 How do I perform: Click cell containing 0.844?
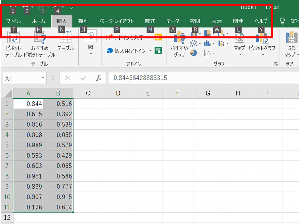tap(28, 104)
